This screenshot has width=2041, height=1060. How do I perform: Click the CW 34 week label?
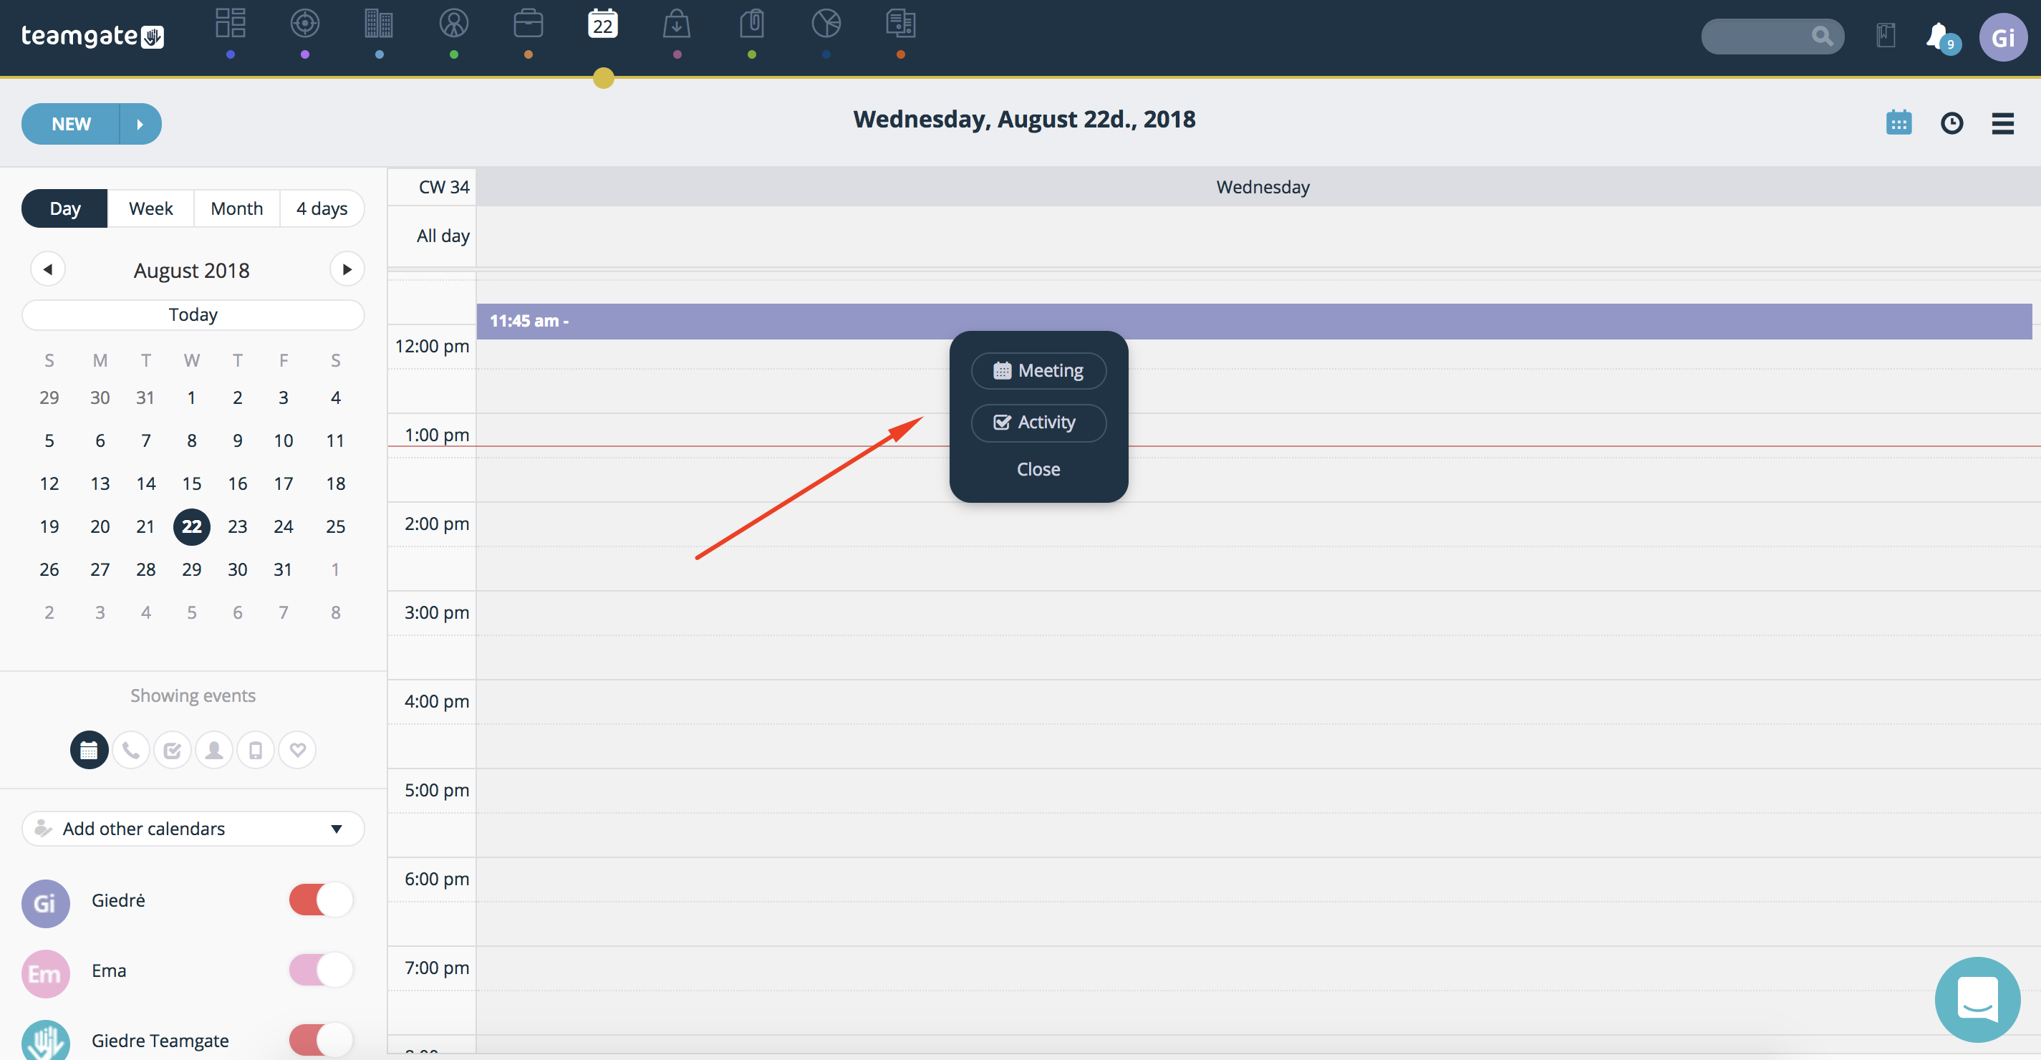(x=444, y=187)
